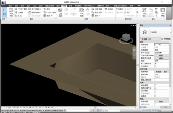173x113 pixels.
Task: Open the 管理 (Manage) ribbon tab
Action: (70, 6)
